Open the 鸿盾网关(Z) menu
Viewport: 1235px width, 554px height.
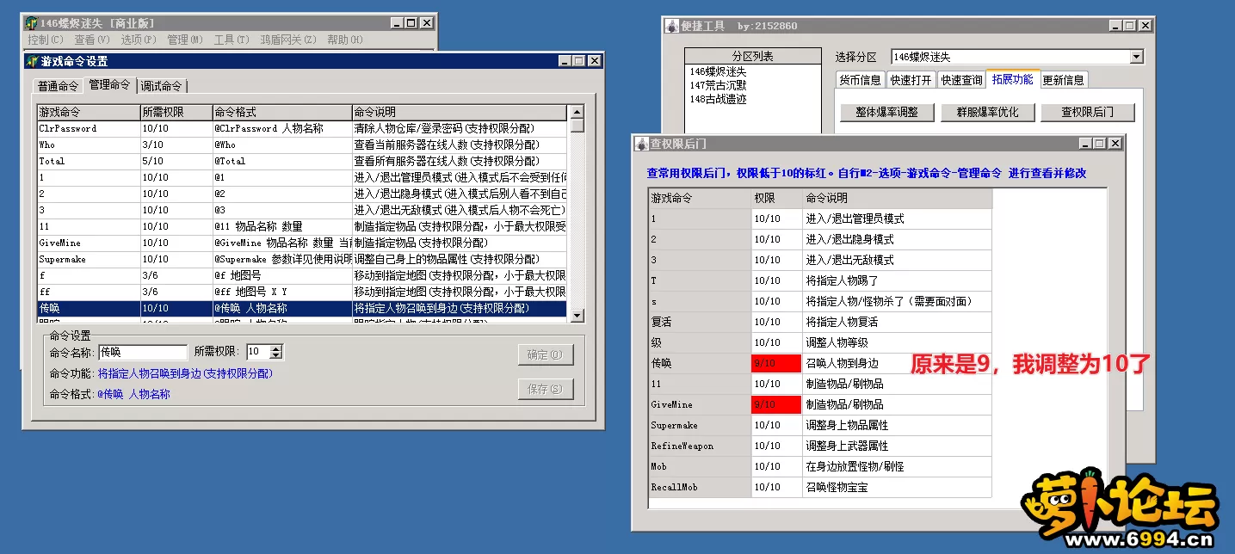pyautogui.click(x=288, y=40)
